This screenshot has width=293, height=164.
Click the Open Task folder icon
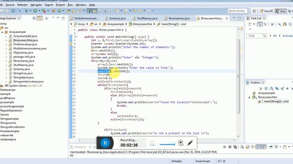[74, 11]
